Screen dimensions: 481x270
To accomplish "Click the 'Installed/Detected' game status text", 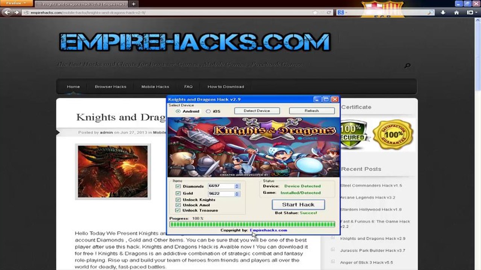I will pos(300,193).
